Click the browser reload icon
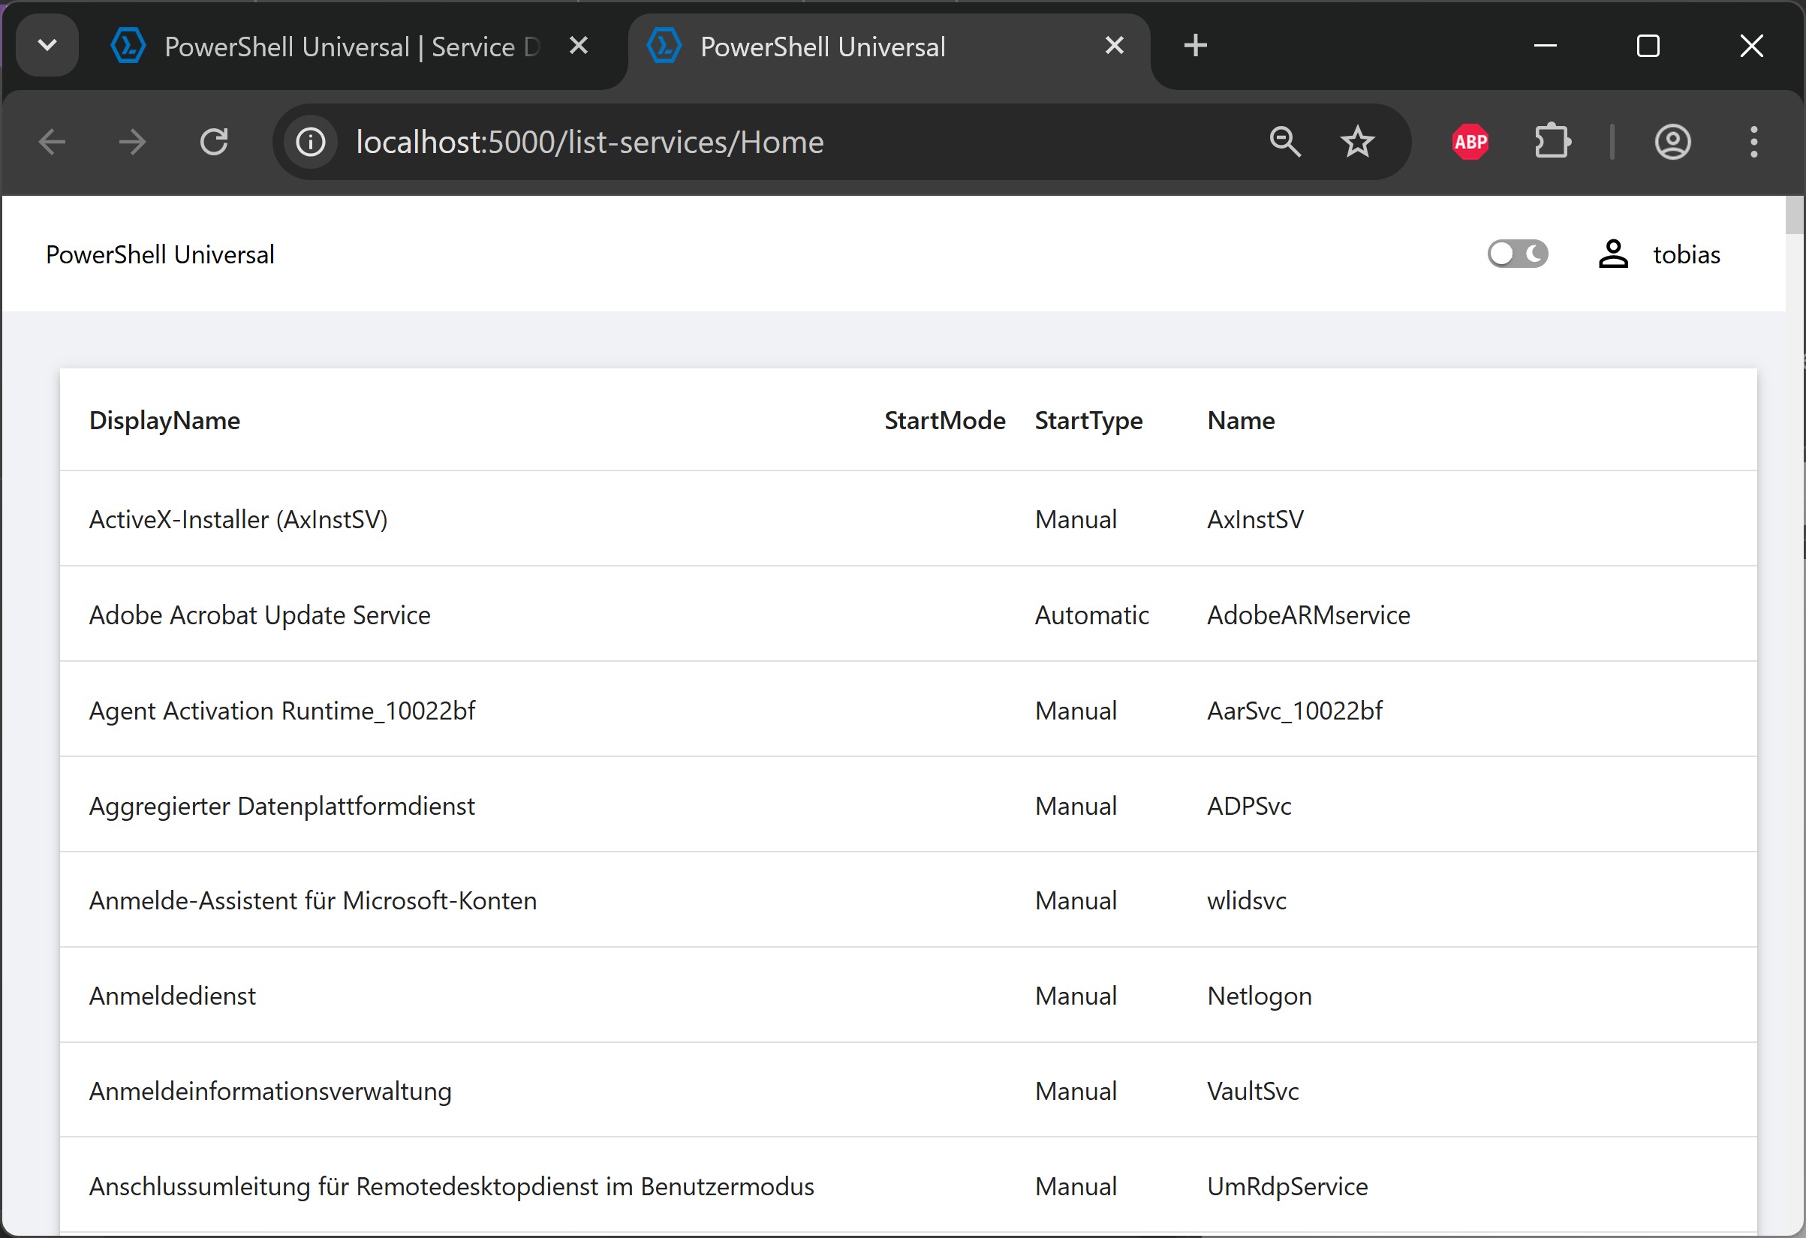The width and height of the screenshot is (1806, 1238). pos(214,142)
